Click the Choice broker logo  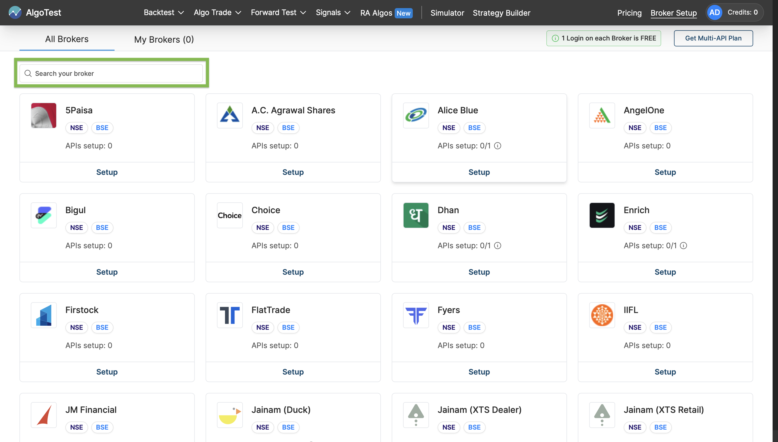pos(230,215)
